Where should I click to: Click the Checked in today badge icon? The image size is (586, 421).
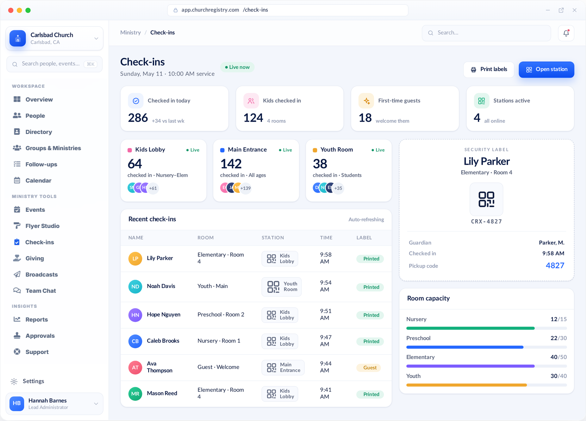(136, 101)
